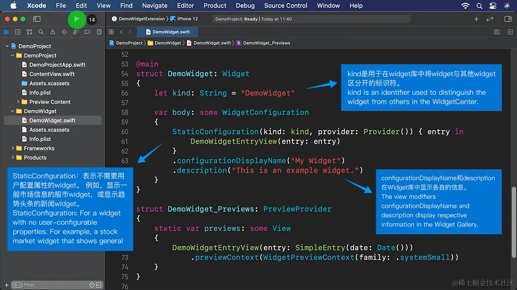
Task: Click the DemoWidget folder in jump bar
Action: click(x=164, y=43)
